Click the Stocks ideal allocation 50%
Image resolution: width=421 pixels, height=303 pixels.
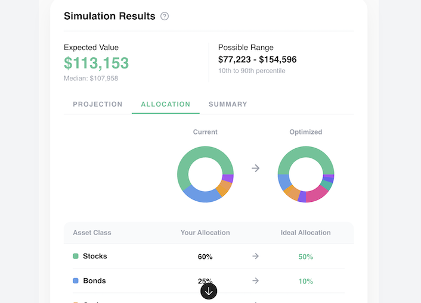(305, 257)
